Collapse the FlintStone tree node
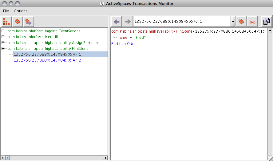This screenshot has width=273, height=161. (3, 49)
